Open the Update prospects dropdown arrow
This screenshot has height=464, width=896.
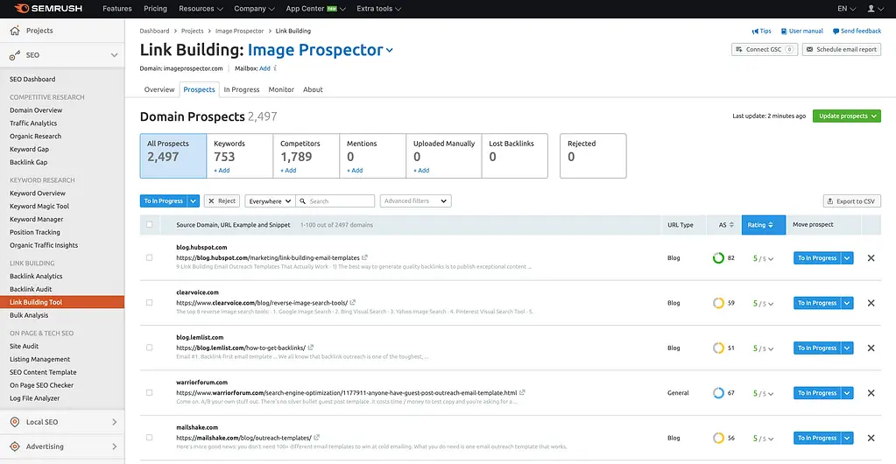click(x=875, y=116)
